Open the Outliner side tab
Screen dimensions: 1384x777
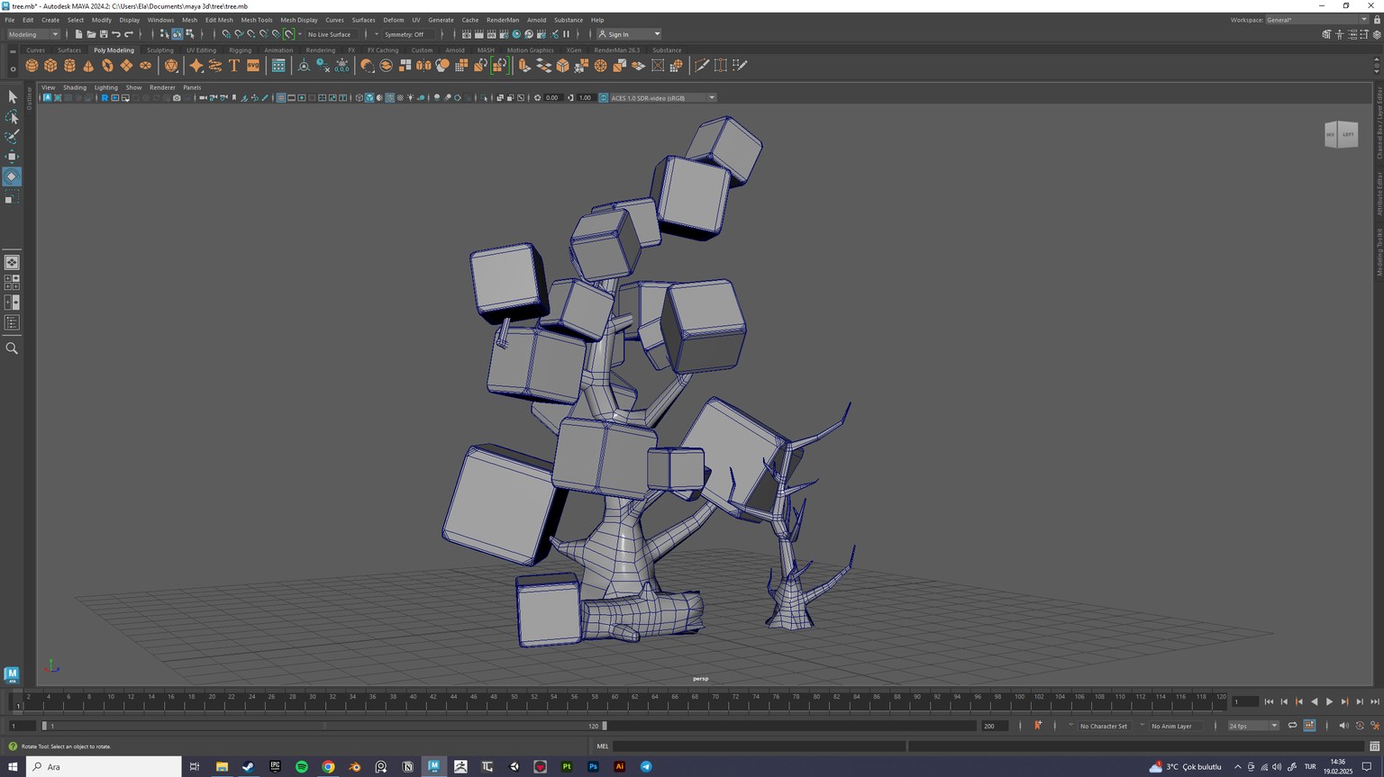pos(29,99)
